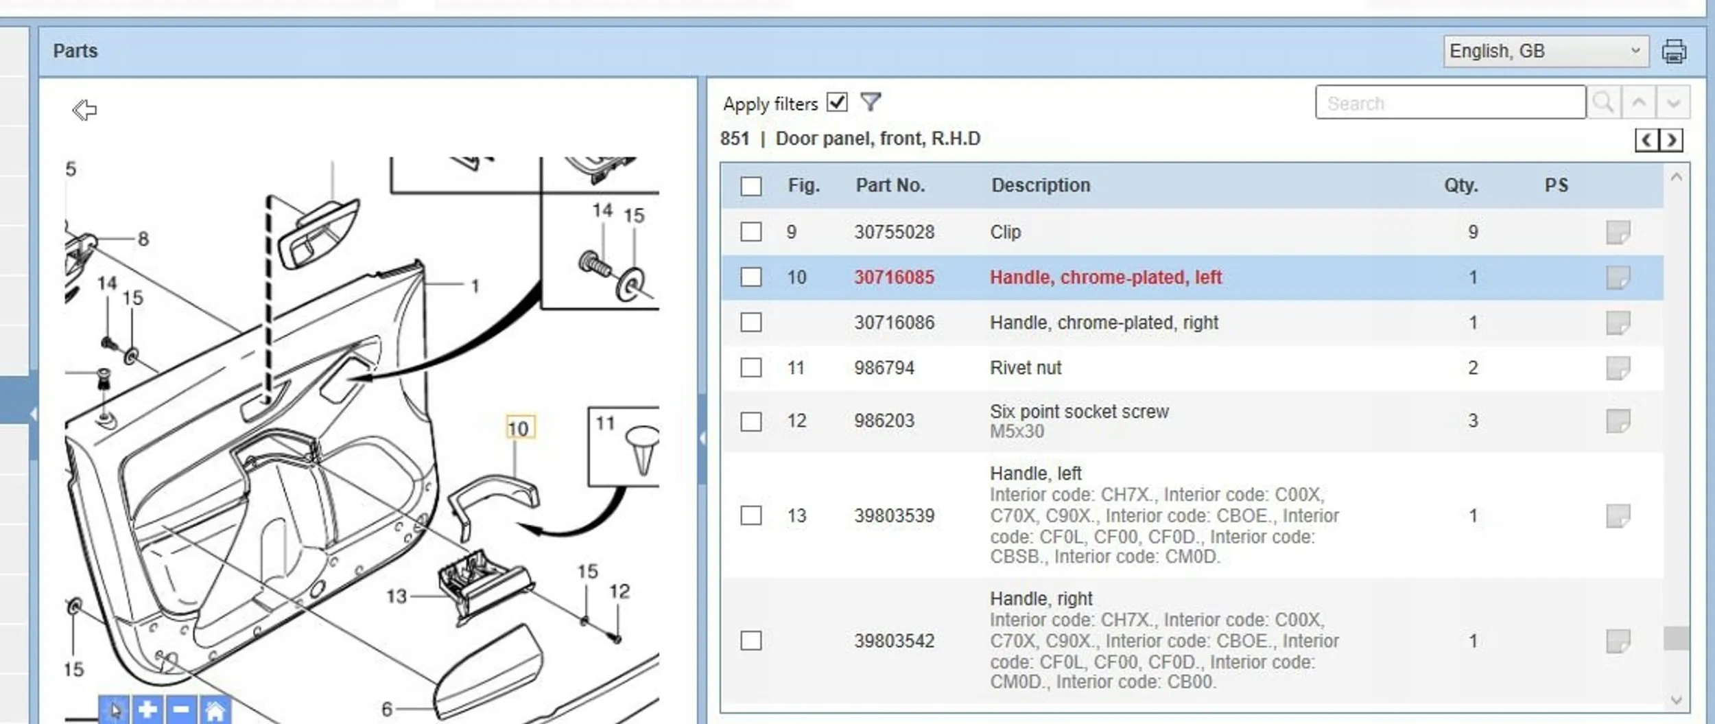Tick checkbox for Handle, right 39803542
This screenshot has width=1715, height=724.
tap(751, 641)
